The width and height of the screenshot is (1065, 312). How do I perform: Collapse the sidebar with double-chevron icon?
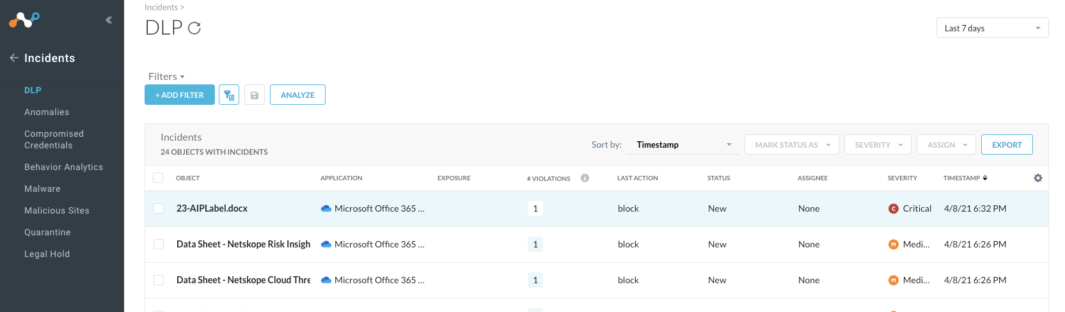pyautogui.click(x=109, y=20)
